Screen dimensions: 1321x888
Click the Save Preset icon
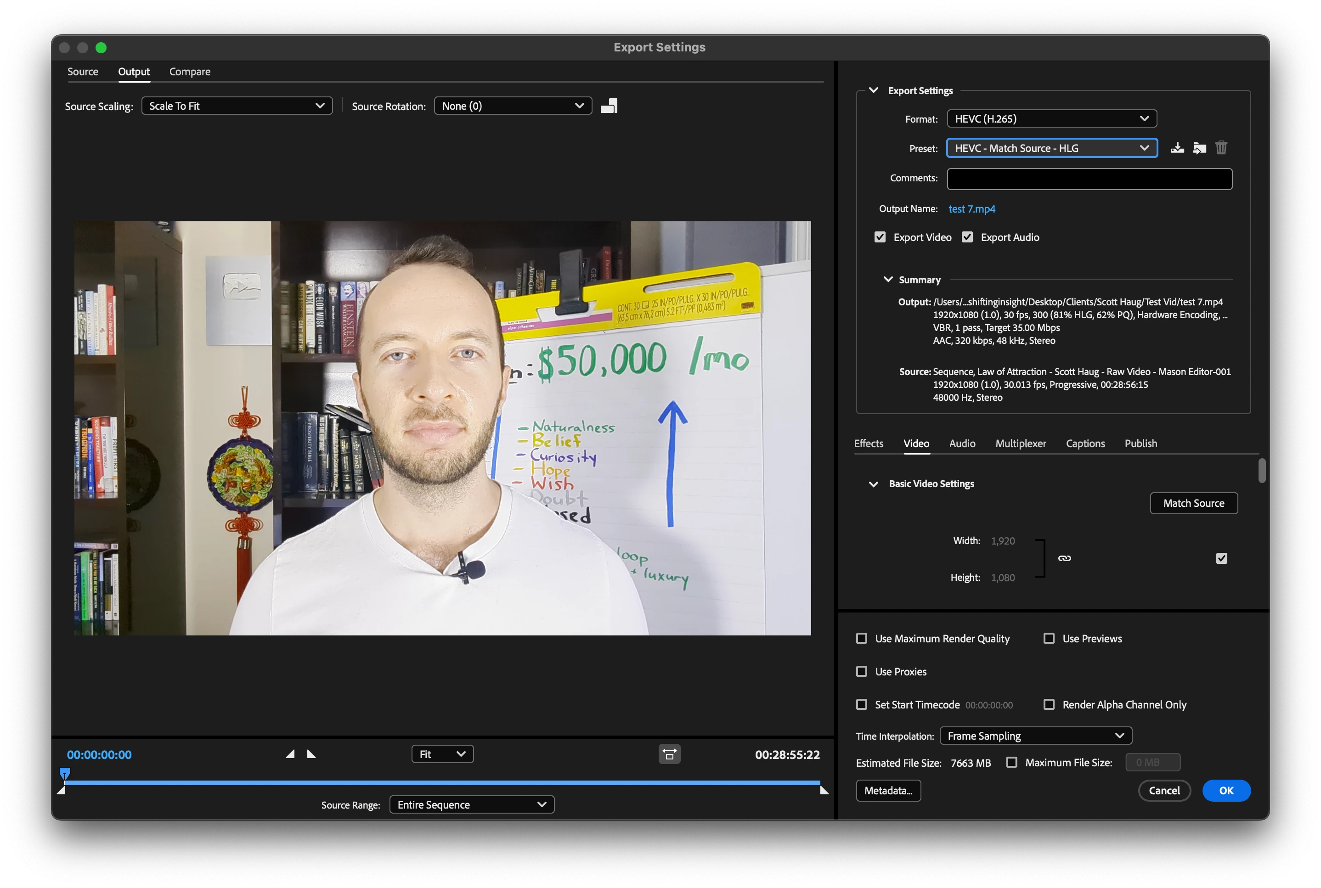point(1177,148)
